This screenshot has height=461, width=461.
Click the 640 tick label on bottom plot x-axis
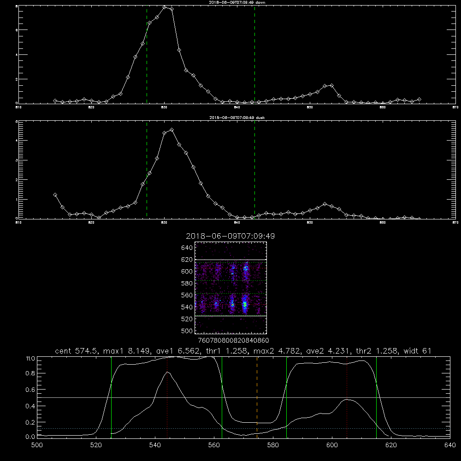pos(450,445)
